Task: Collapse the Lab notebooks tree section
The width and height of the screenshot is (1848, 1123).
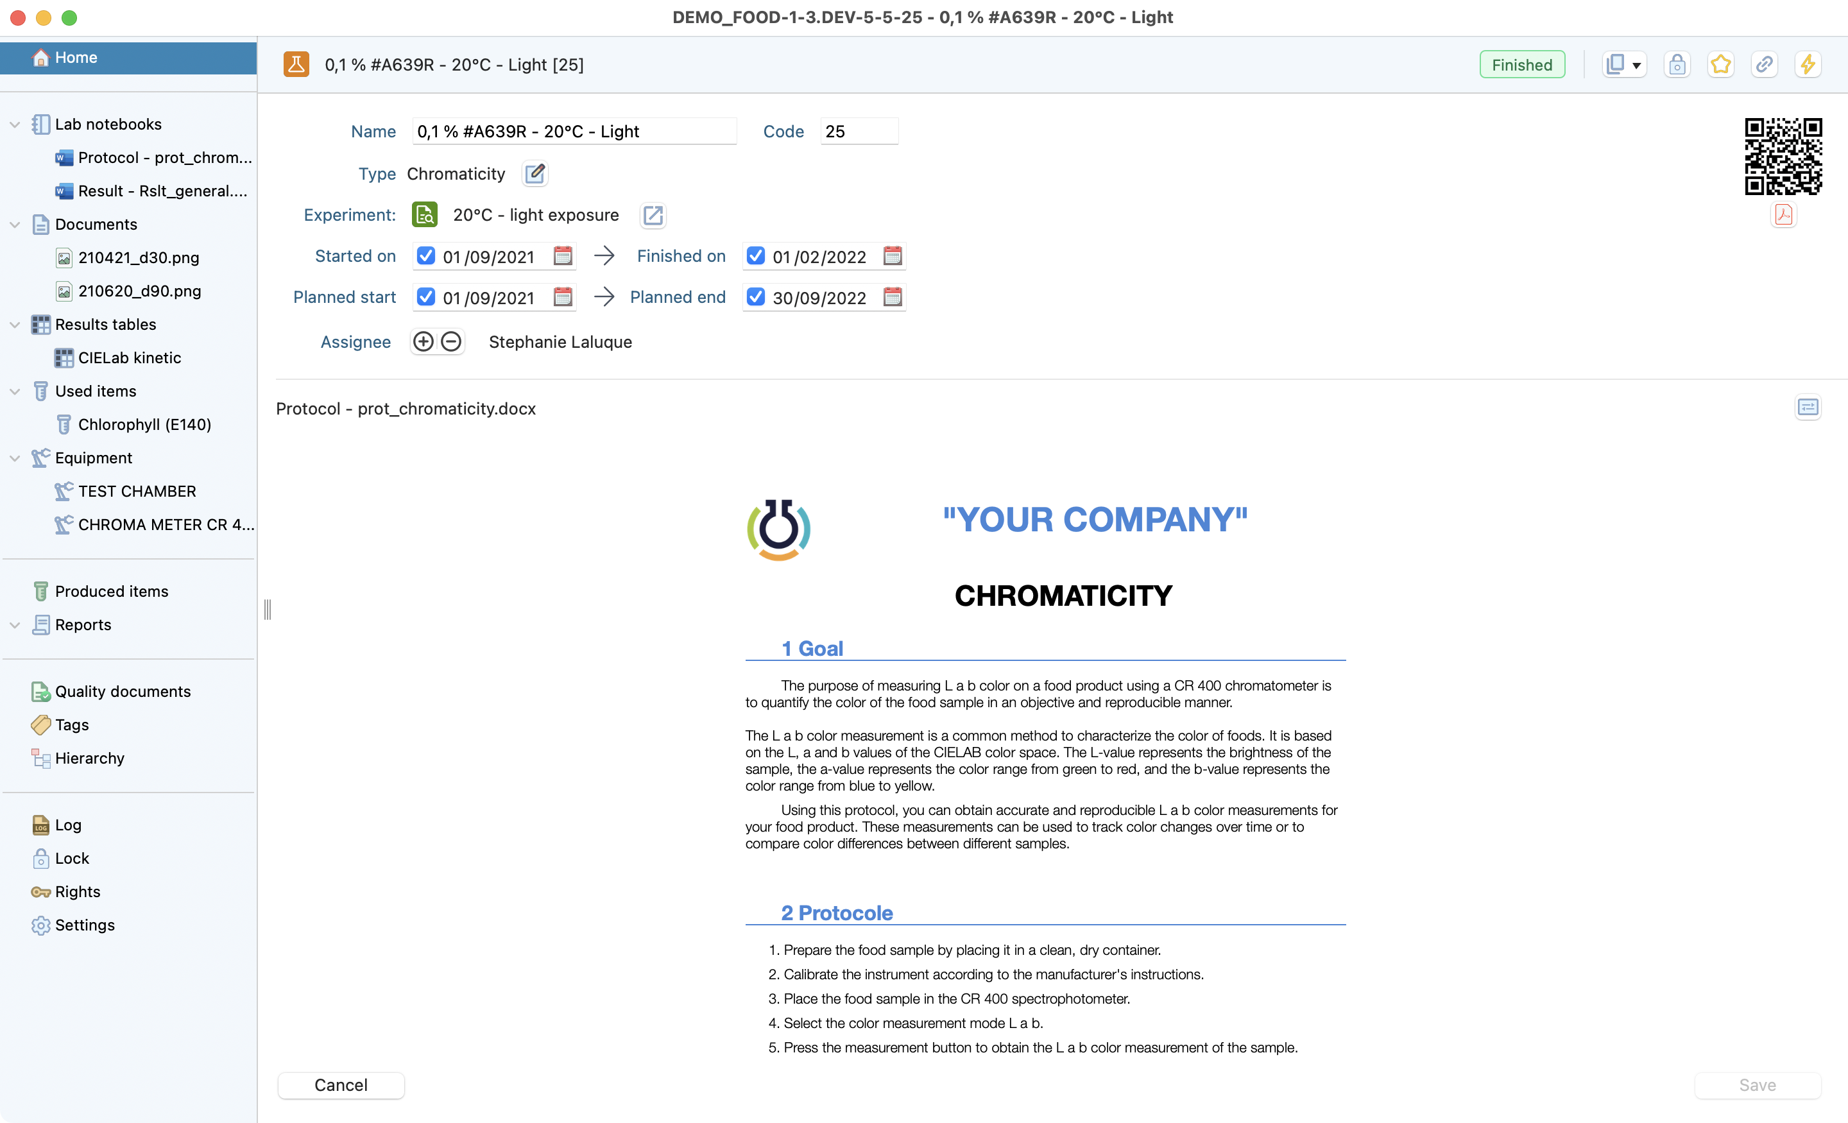Action: 14,124
